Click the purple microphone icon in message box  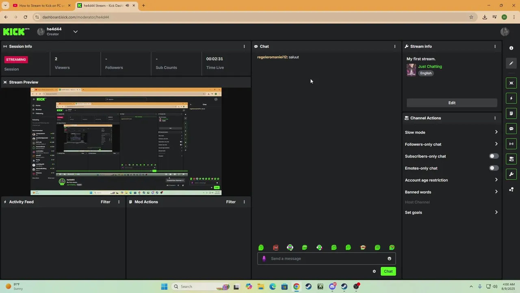point(264,258)
